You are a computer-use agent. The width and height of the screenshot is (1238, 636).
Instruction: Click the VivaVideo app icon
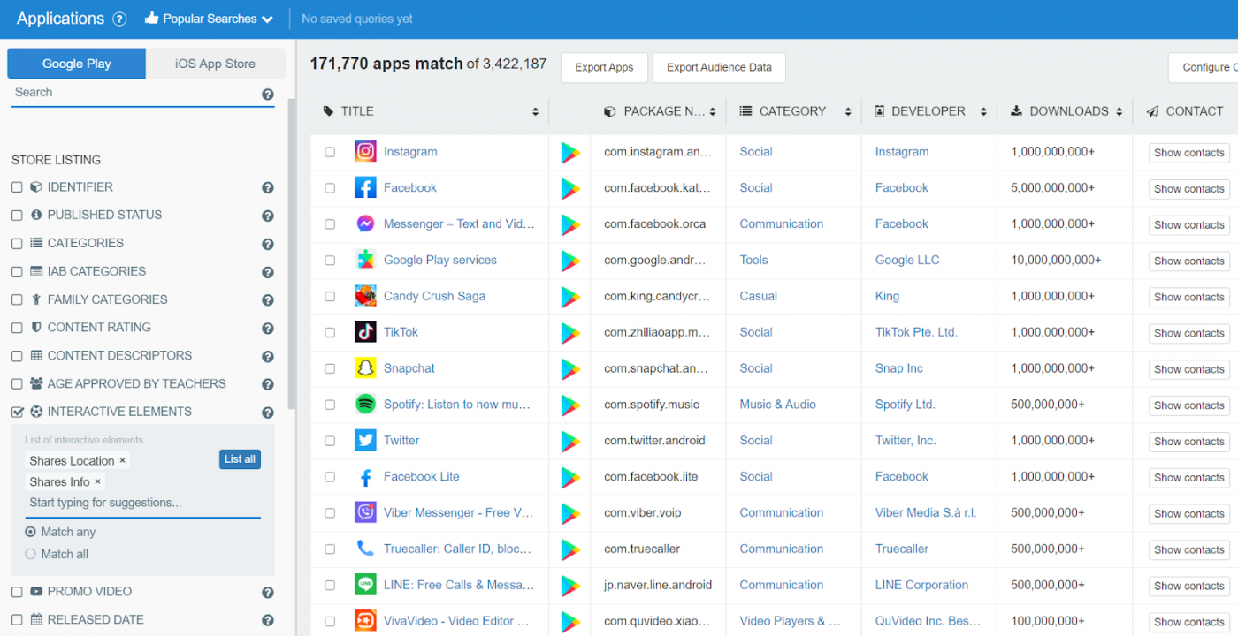tap(365, 621)
